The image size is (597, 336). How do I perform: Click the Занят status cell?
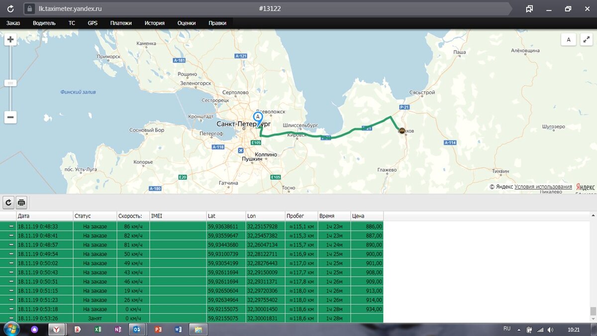pos(95,319)
